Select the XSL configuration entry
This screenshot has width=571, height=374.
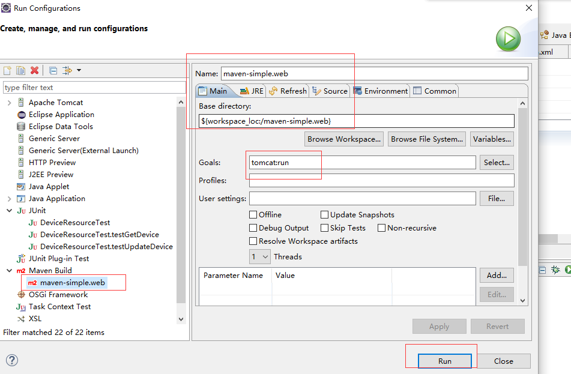click(x=35, y=319)
